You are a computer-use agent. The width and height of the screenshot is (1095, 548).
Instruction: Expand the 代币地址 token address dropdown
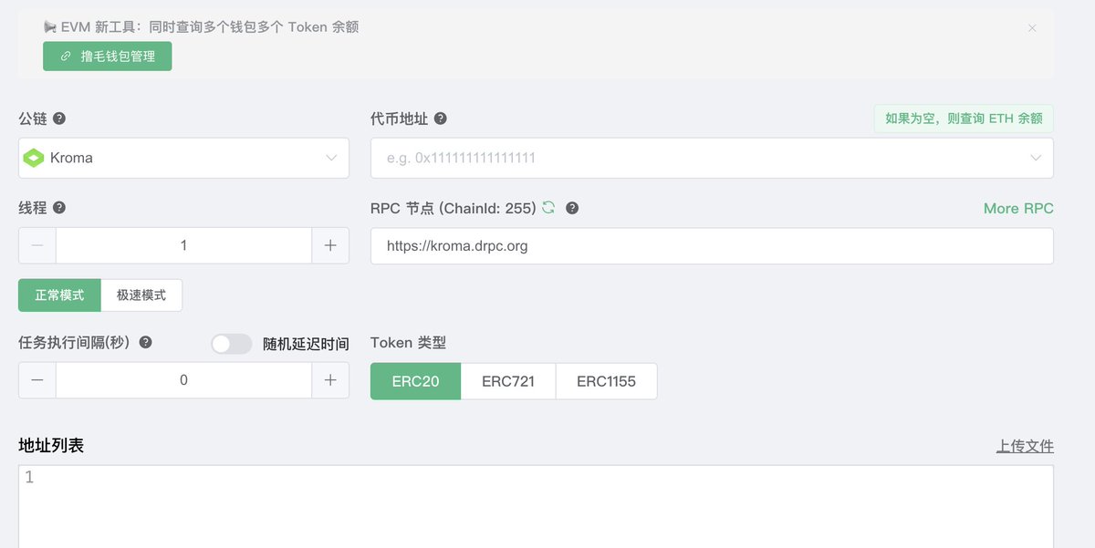click(x=1036, y=158)
